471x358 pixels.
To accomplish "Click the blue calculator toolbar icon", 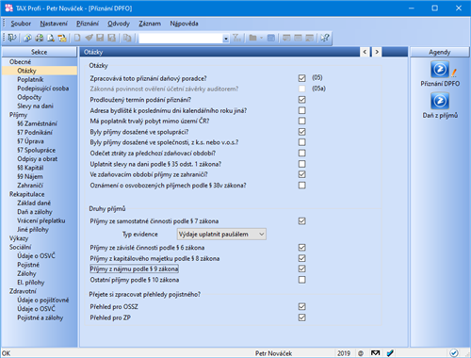I will (x=271, y=38).
